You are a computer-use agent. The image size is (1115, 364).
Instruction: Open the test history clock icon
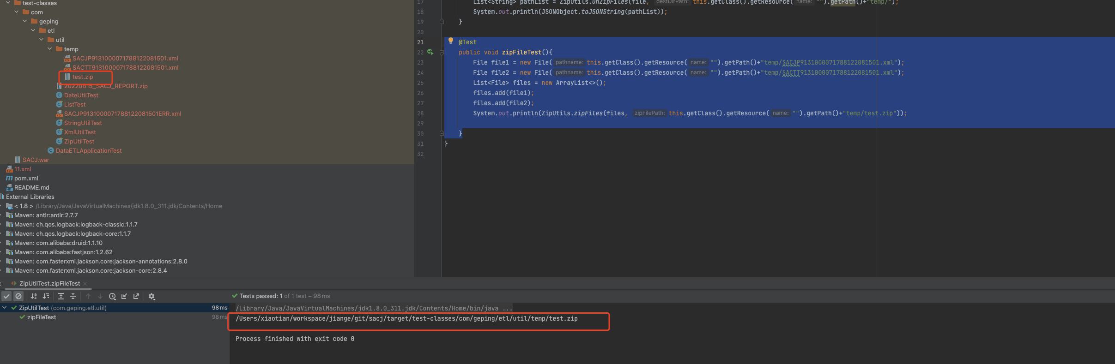coord(112,296)
